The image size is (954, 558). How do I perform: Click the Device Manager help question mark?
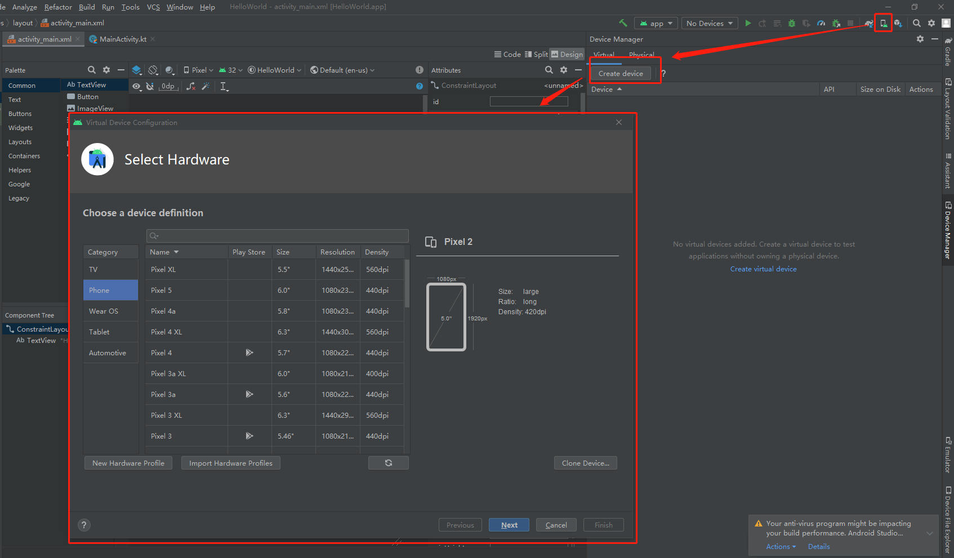[663, 73]
